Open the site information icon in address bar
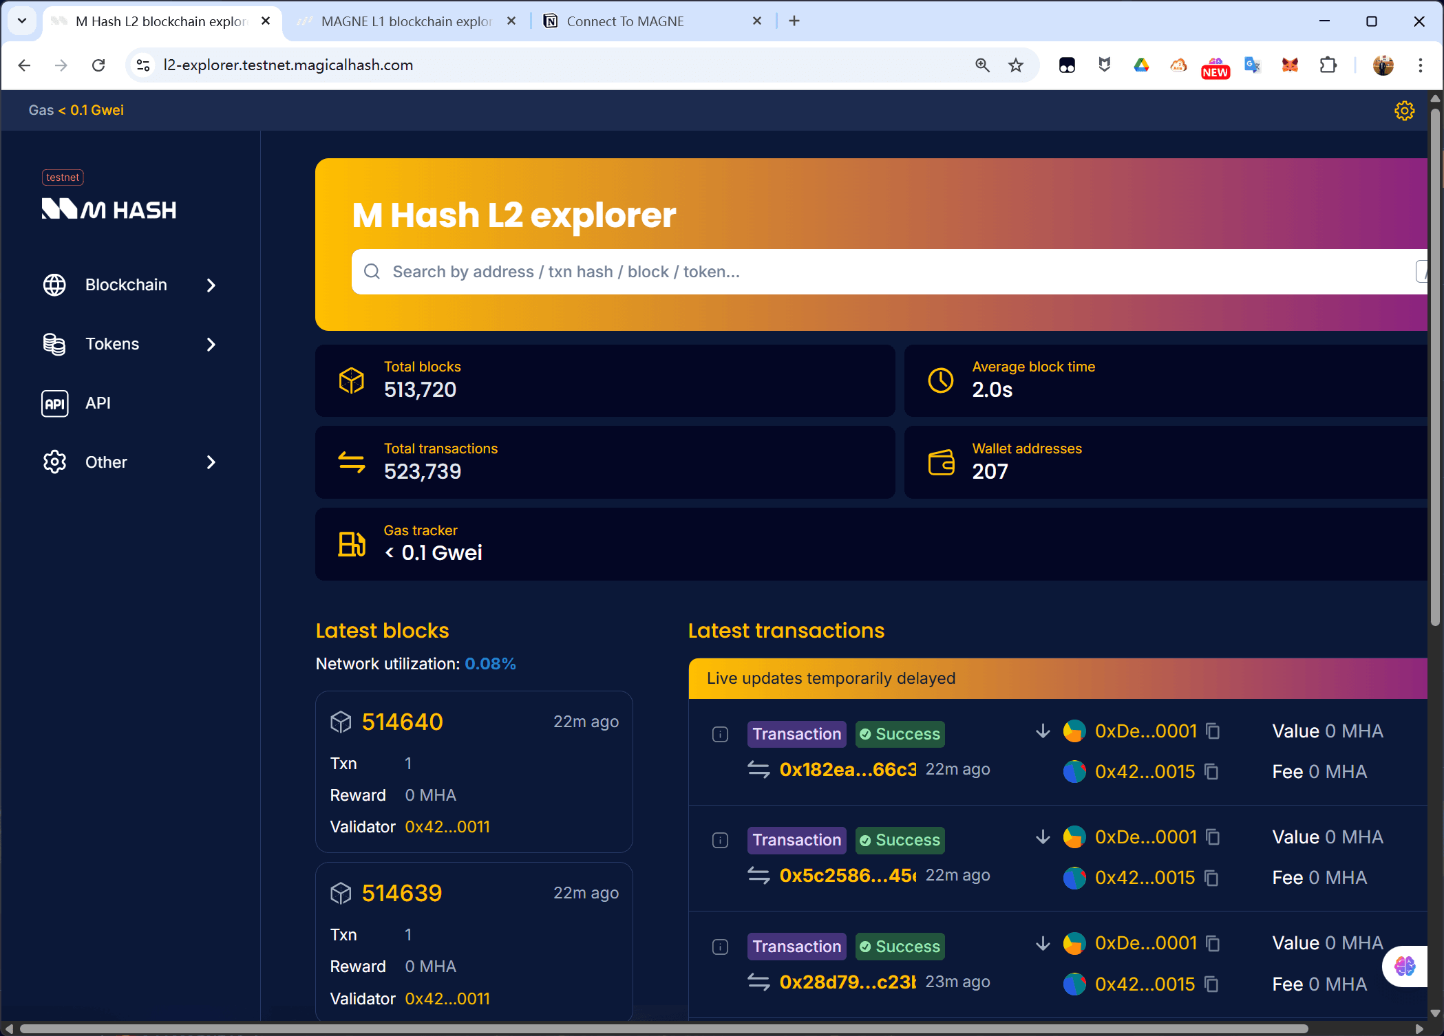 (143, 65)
